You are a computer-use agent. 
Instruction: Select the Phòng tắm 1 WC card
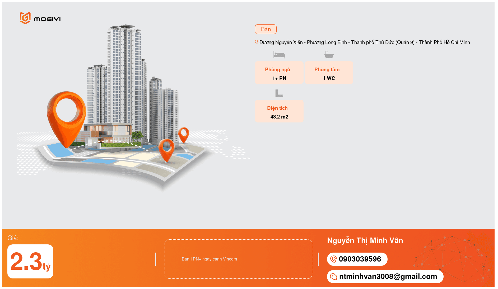tap(329, 73)
